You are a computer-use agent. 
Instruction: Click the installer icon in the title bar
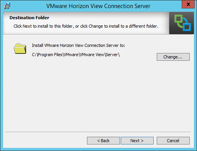tap(7, 6)
